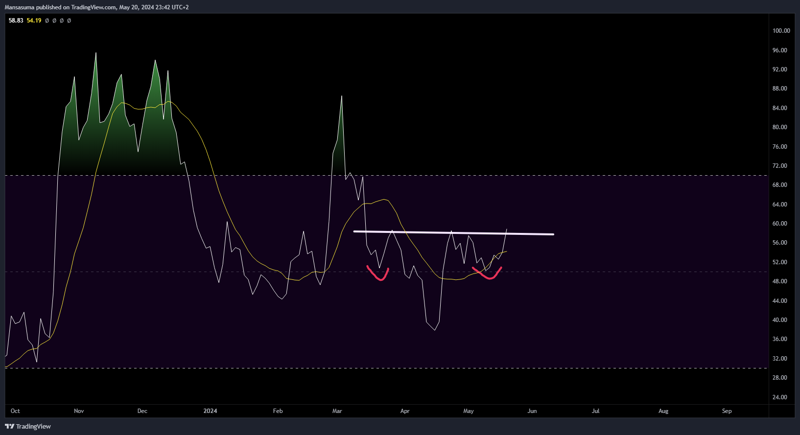800x435 pixels.
Task: Click the 92.00 price axis label
Action: 779,69
